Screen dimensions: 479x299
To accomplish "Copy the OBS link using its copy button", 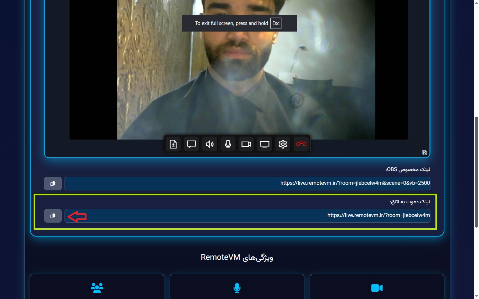I will coord(53,184).
